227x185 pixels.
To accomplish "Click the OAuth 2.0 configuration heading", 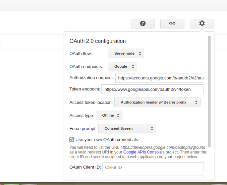I will [98, 41].
